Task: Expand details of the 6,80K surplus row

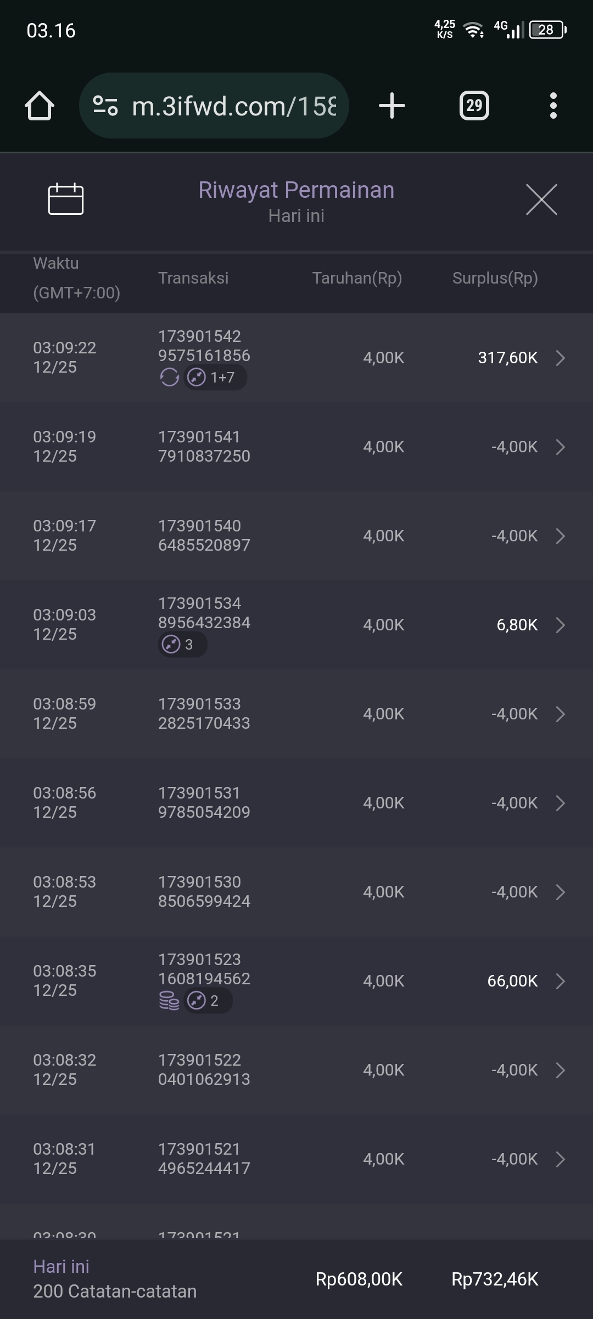Action: (x=560, y=625)
